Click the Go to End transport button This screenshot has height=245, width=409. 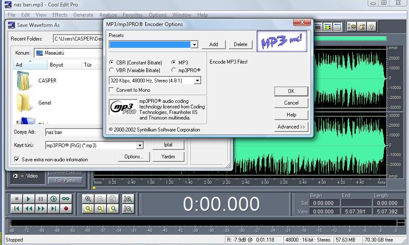pos(54,209)
